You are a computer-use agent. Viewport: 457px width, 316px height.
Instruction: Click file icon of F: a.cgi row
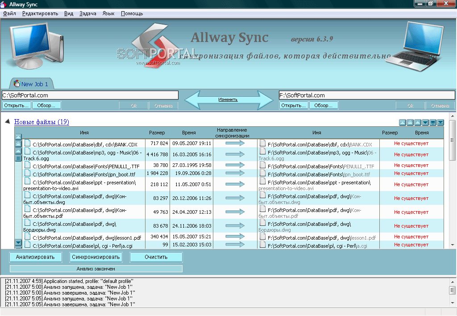point(262,244)
